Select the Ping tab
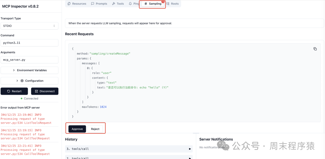 134,4
